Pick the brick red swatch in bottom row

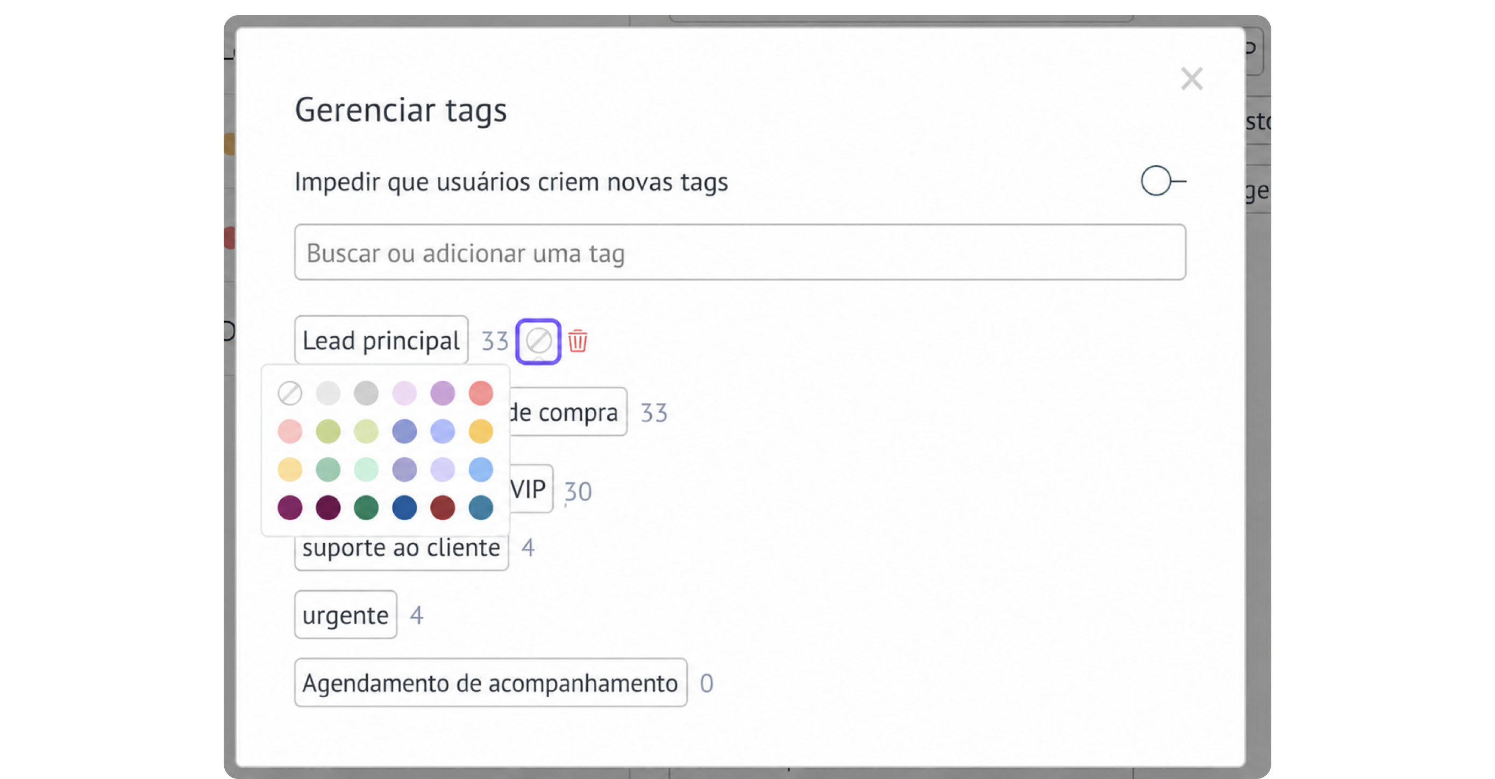[x=443, y=507]
